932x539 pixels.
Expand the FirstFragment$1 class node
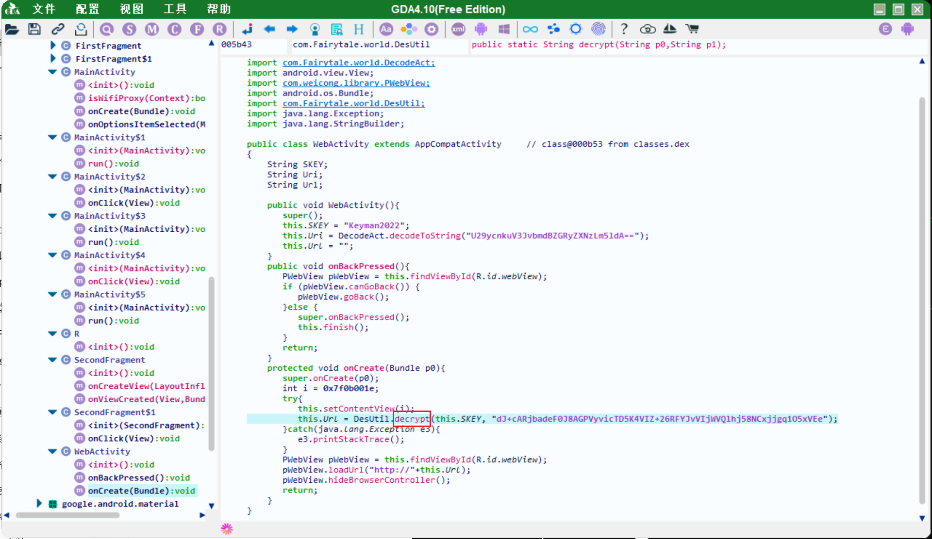pos(53,59)
